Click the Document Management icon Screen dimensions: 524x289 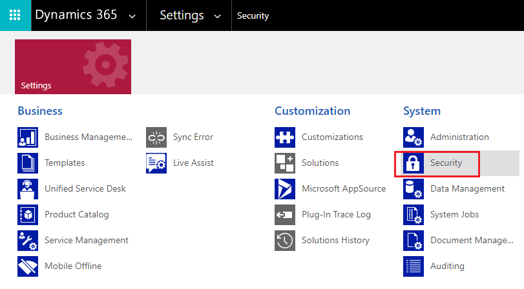tap(414, 240)
